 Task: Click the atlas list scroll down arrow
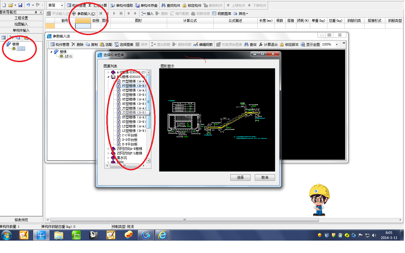148,161
